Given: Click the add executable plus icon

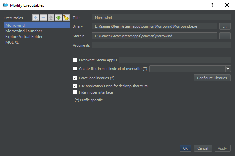Looking at the screenshot, I should (36, 18).
